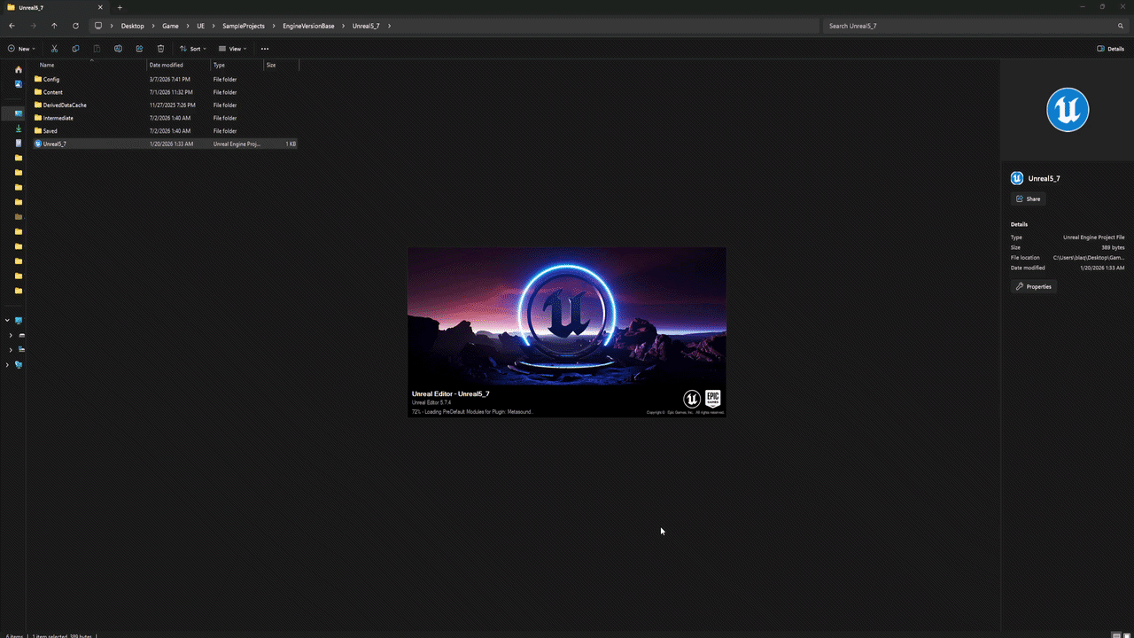Click the This PC icon in navigation pane
1134x638 pixels.
coord(19,321)
